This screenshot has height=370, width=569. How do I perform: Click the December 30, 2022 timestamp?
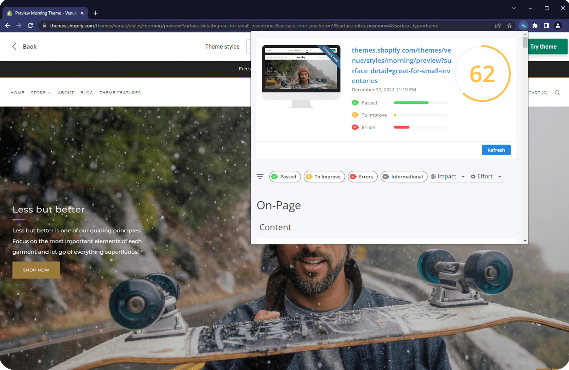[384, 90]
